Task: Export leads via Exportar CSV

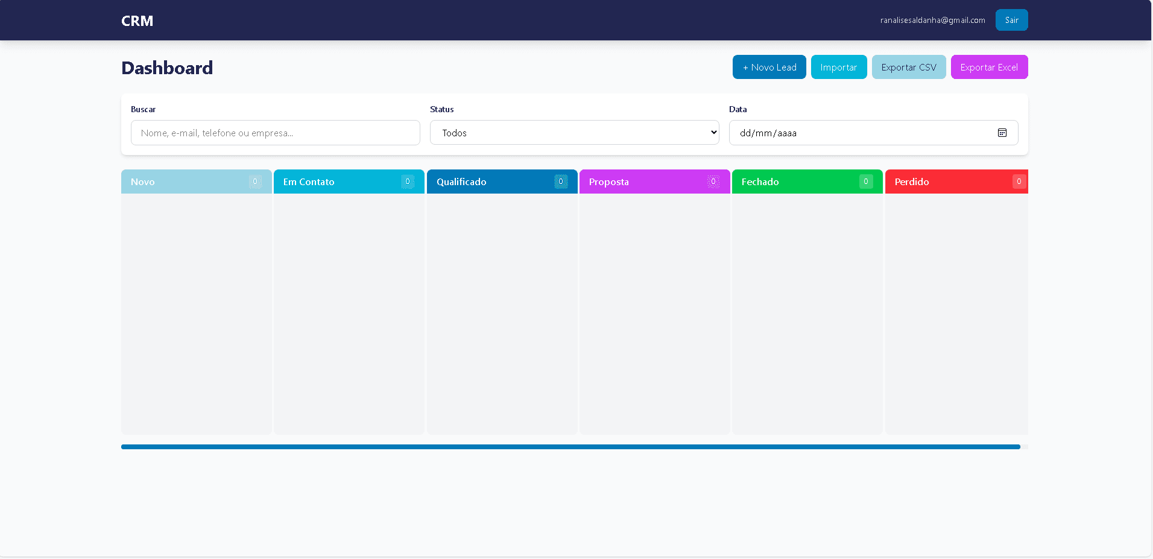Action: [x=909, y=67]
